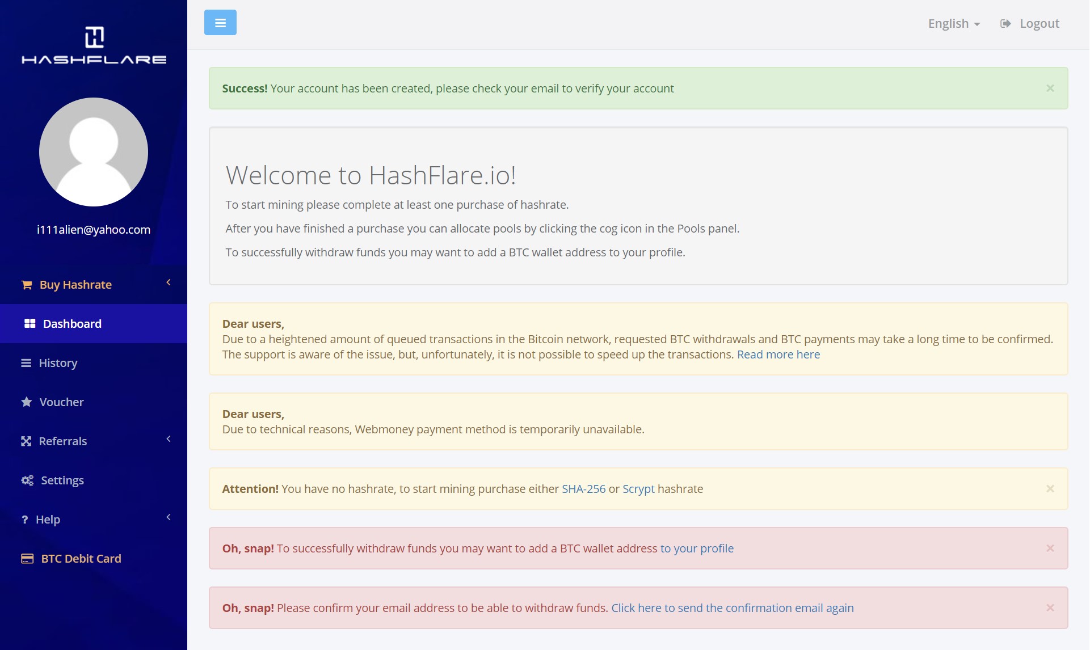The image size is (1090, 650).
Task: Open the BTC Debit Card page
Action: coord(94,558)
